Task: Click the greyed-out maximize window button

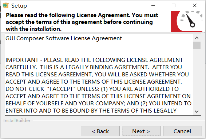Action: click(174, 5)
